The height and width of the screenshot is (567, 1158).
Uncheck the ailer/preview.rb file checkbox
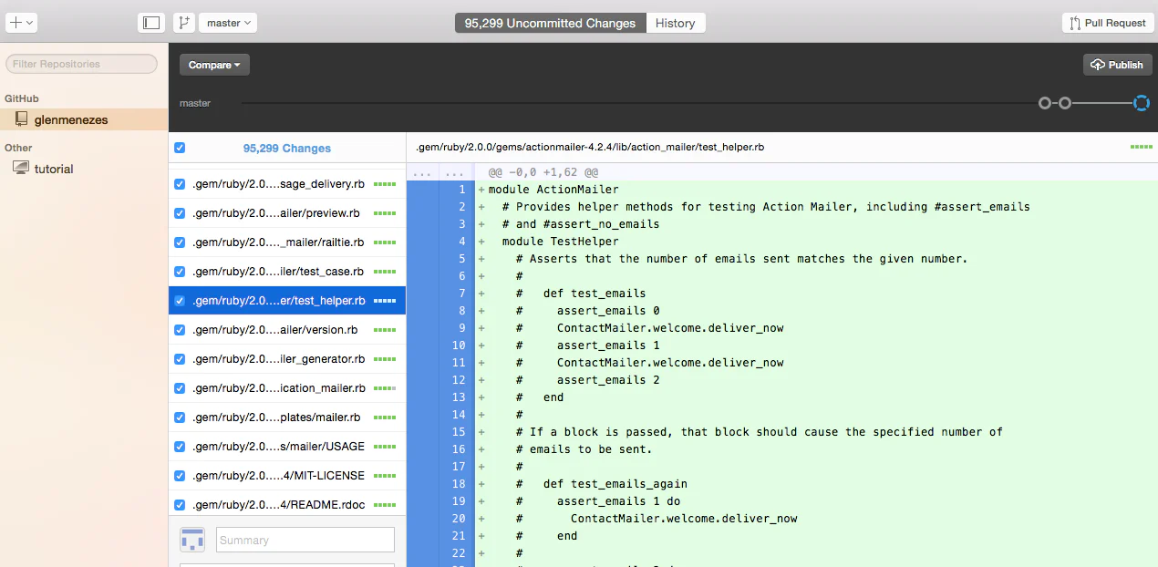tap(180, 213)
